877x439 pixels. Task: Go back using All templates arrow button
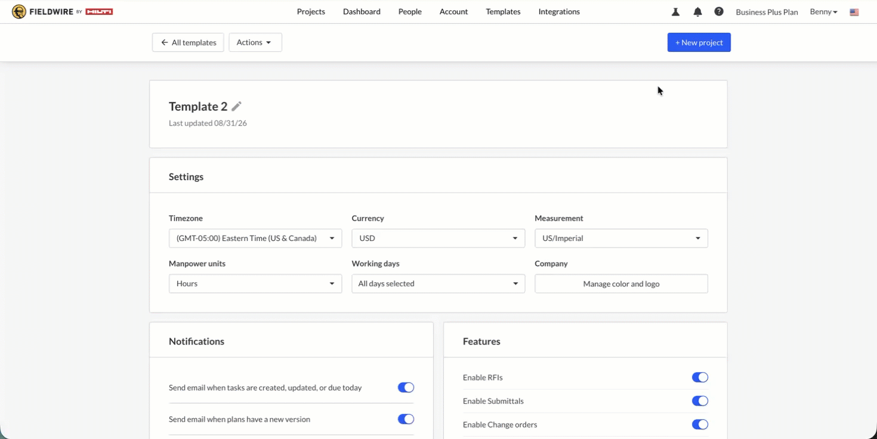click(x=188, y=42)
